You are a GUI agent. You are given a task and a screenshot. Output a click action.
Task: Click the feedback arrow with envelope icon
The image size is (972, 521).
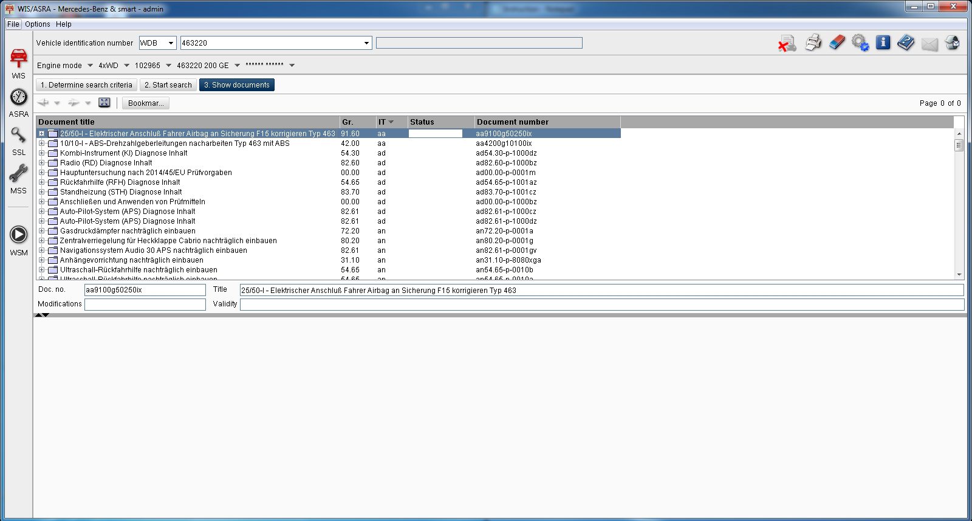(953, 43)
